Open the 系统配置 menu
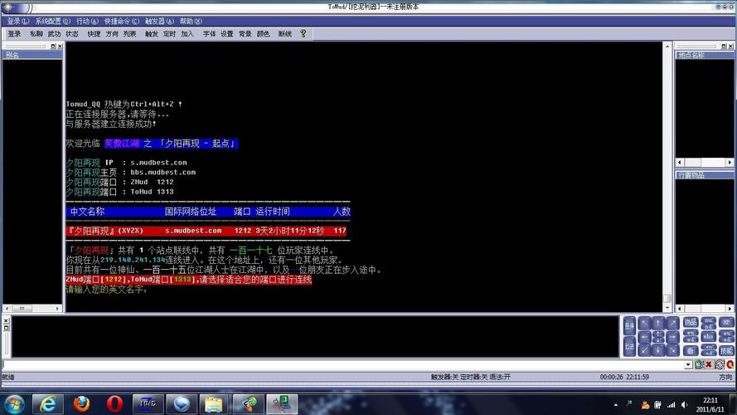This screenshot has width=737, height=415. [x=52, y=21]
